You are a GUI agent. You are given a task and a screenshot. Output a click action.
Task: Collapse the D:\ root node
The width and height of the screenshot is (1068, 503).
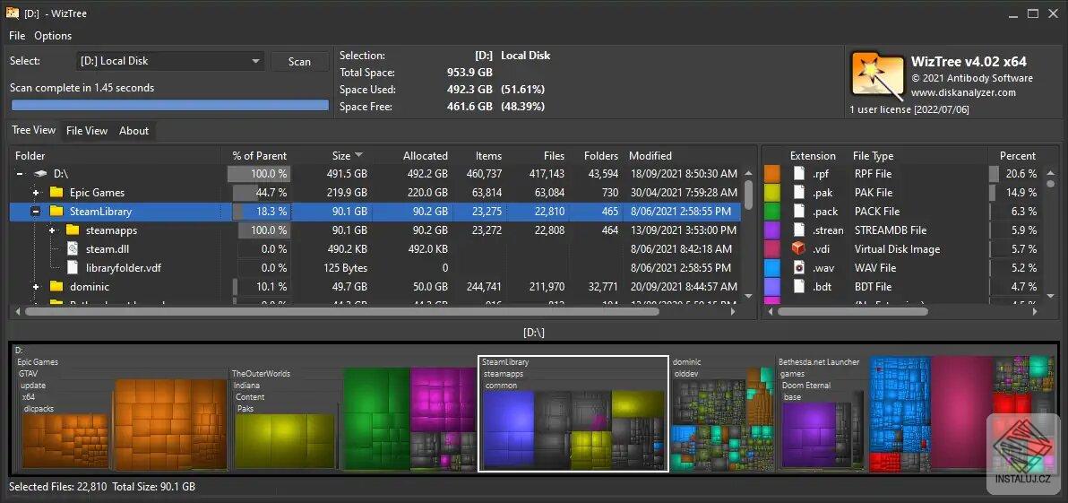20,174
